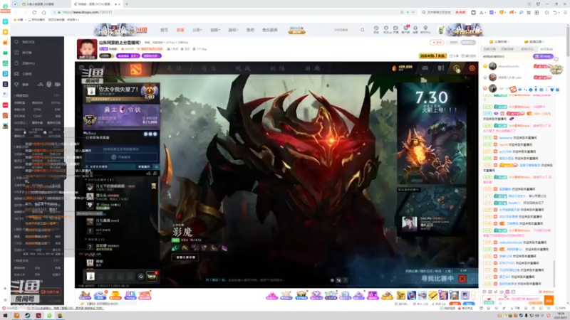This screenshot has width=570, height=320.
Task: Open the 开播 start-streaming icon
Action: [x=395, y=29]
